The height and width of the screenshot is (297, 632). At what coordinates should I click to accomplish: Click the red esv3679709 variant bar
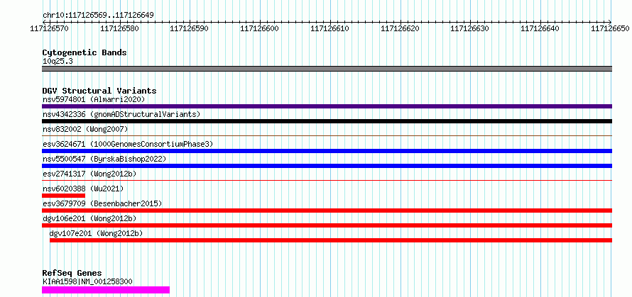point(327,211)
